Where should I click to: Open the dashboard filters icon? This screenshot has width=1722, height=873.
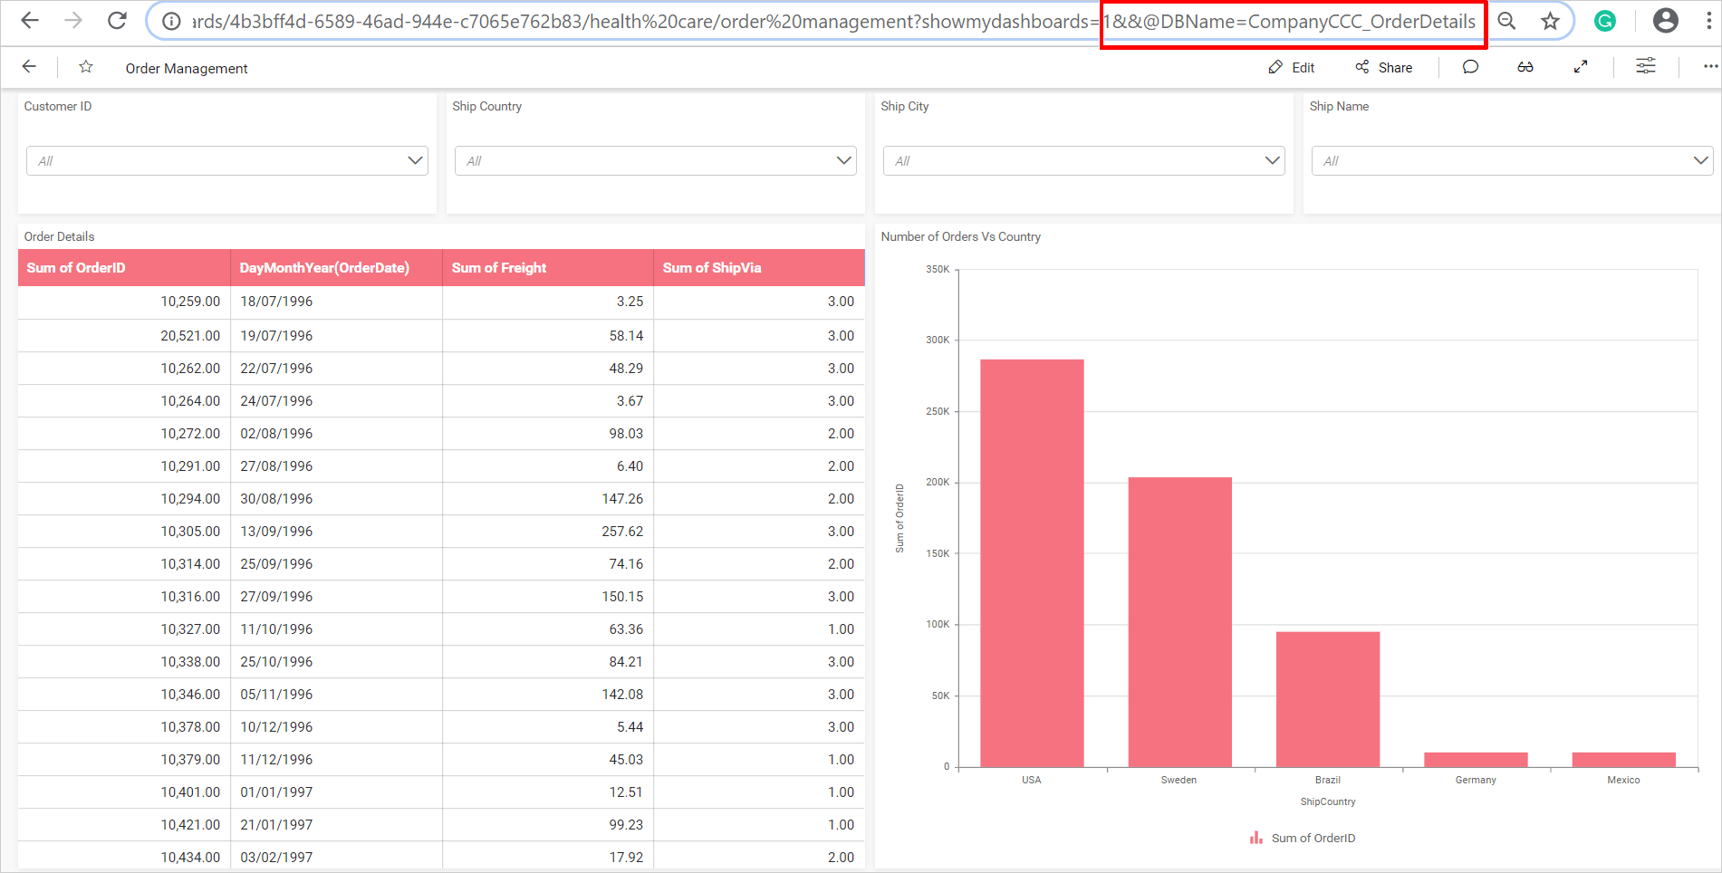pyautogui.click(x=1645, y=66)
